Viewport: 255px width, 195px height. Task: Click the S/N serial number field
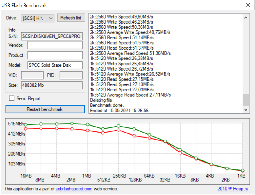(x=52, y=37)
